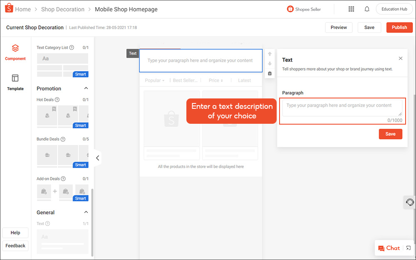This screenshot has width=416, height=260.
Task: Publish the shop decoration
Action: point(399,27)
